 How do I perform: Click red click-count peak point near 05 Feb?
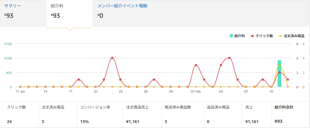point(229,58)
